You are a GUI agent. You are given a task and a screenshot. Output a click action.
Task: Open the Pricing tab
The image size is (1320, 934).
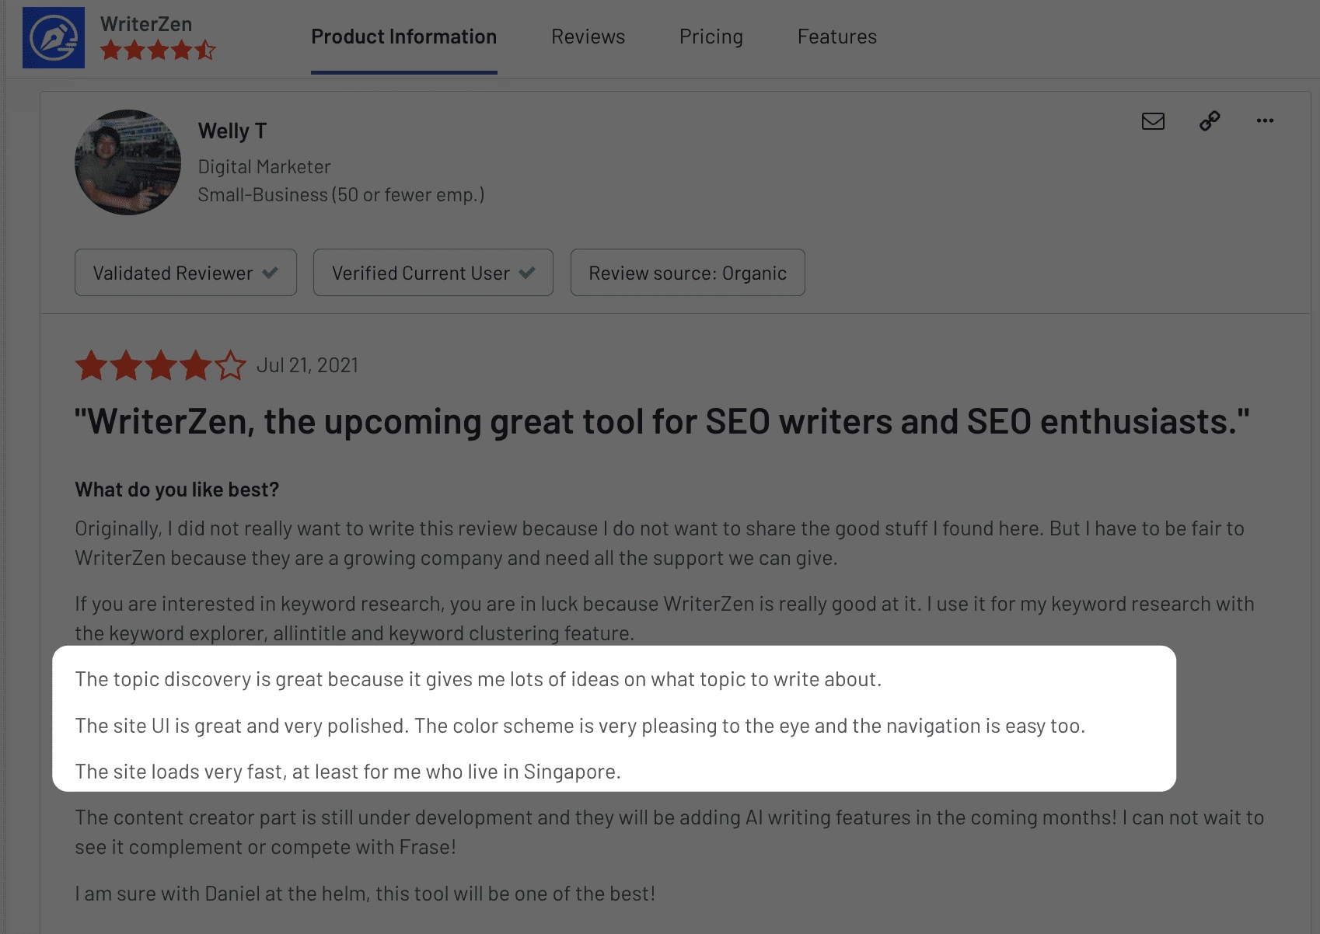pos(711,37)
